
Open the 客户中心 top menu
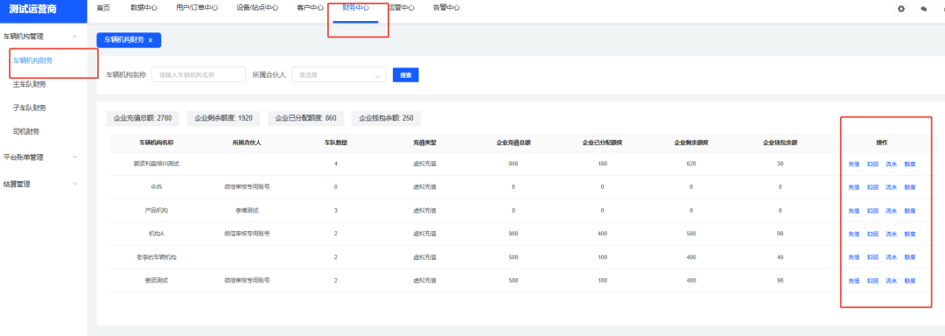click(x=311, y=8)
